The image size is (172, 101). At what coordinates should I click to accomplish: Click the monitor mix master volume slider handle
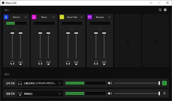click(x=159, y=83)
